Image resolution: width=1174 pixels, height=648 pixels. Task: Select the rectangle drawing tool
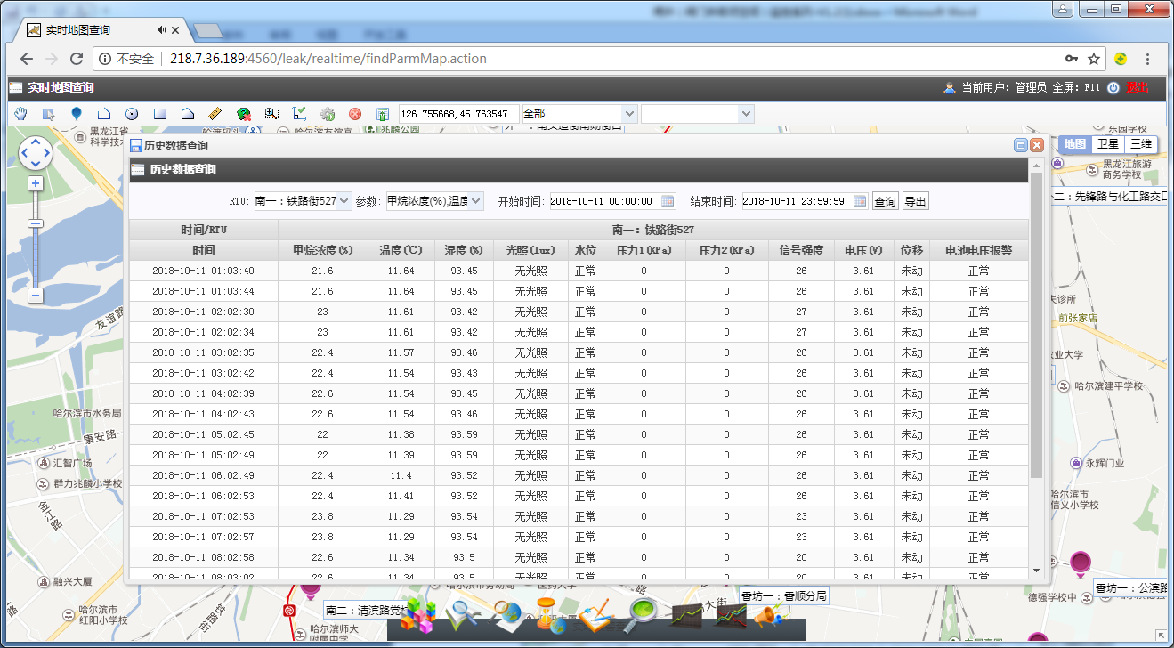[160, 114]
